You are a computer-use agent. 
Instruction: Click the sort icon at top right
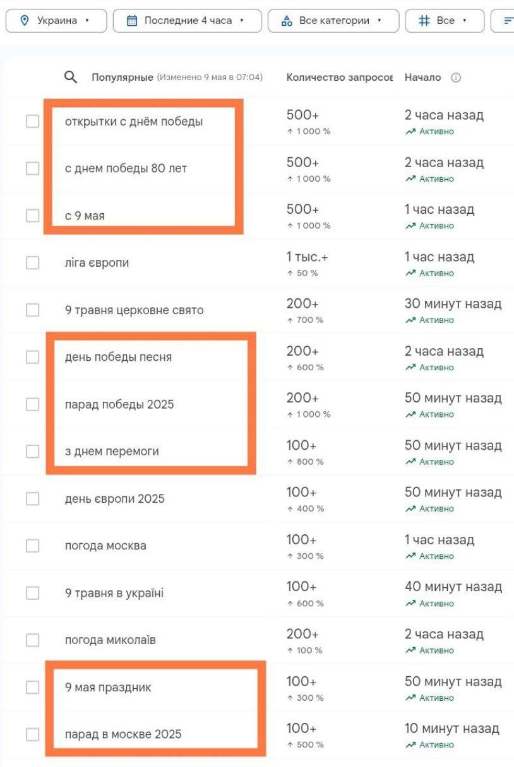508,20
